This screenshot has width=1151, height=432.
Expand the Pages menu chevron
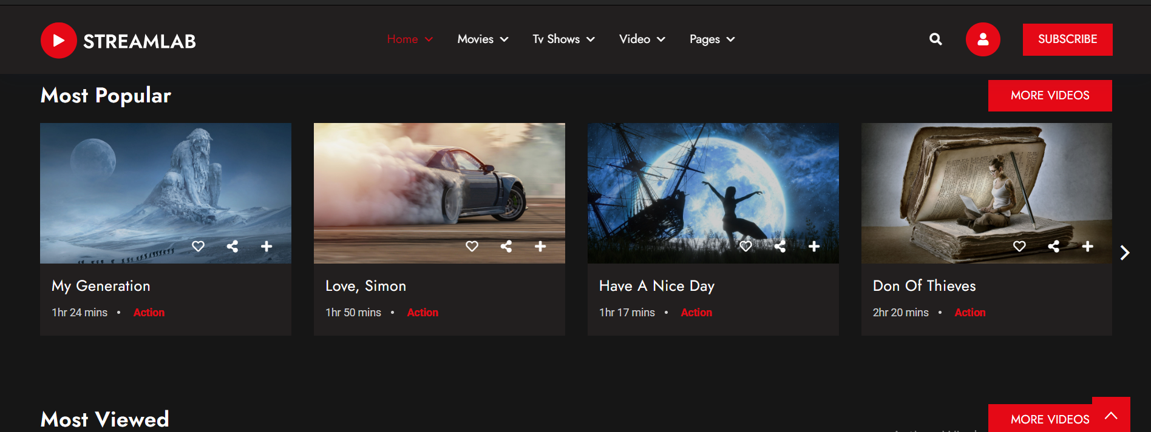point(730,39)
